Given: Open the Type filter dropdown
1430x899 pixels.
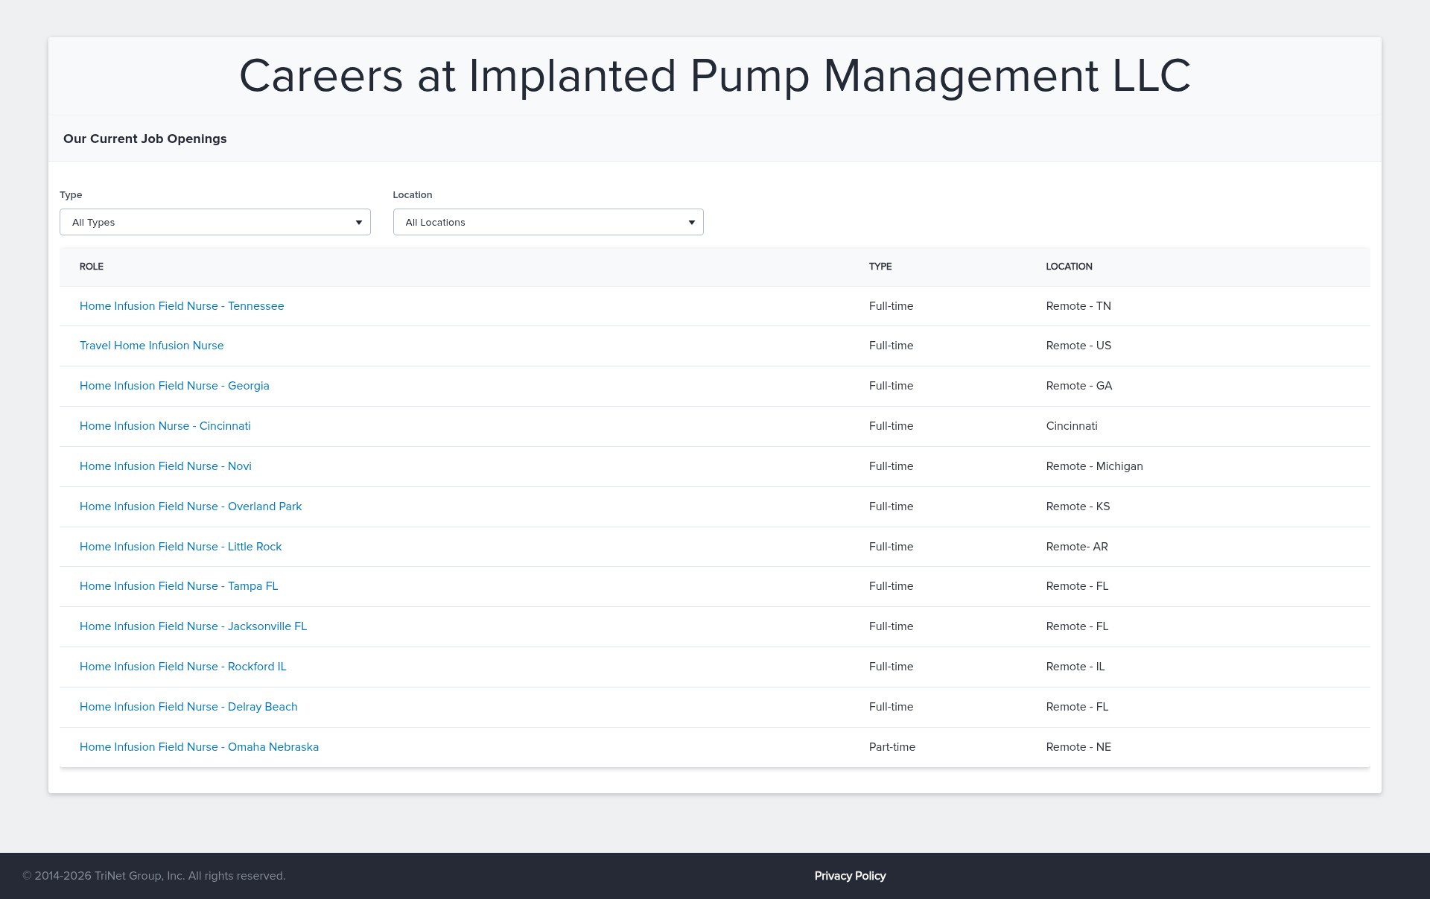Looking at the screenshot, I should [214, 222].
